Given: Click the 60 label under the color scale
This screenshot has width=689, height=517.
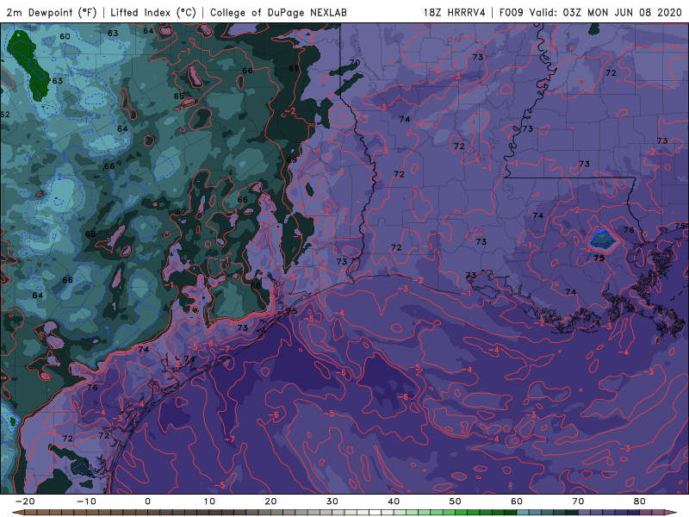Looking at the screenshot, I should [x=517, y=501].
